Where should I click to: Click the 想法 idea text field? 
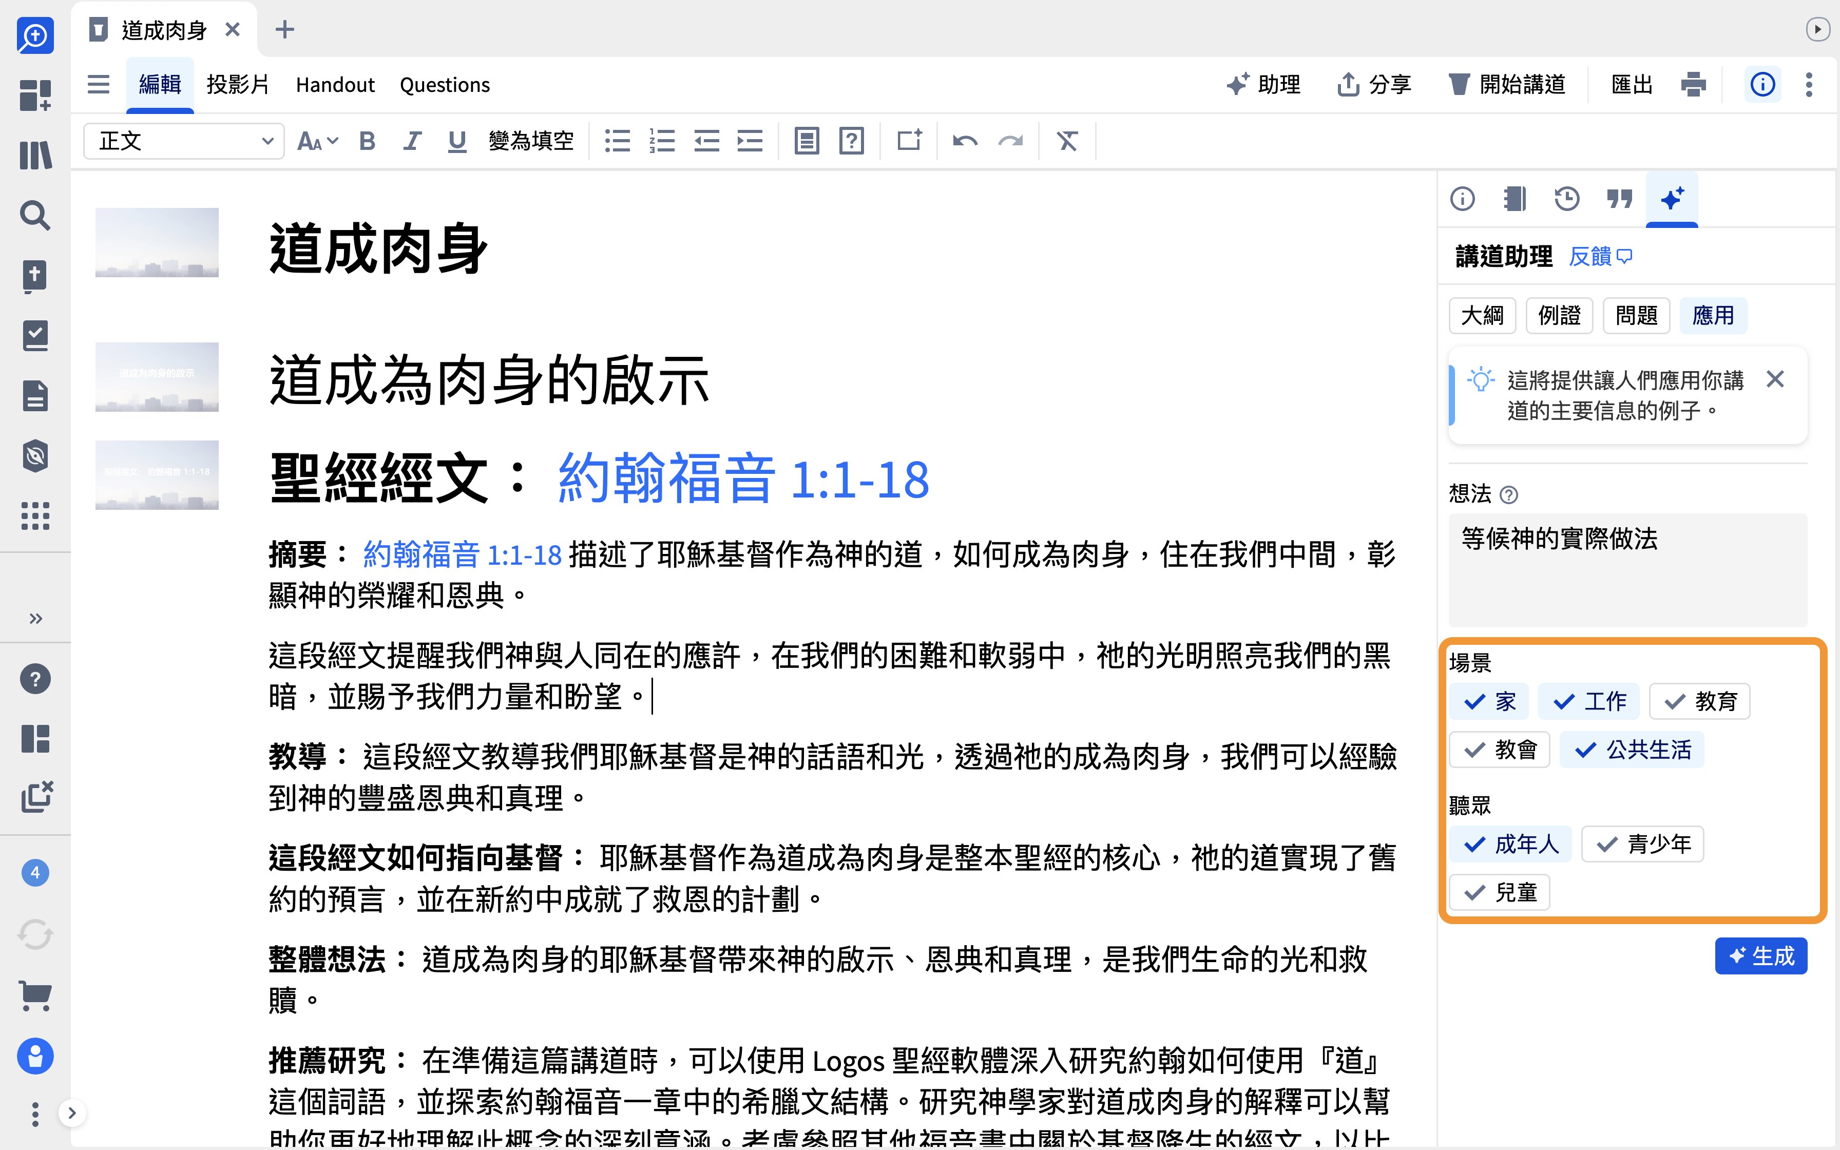click(x=1628, y=570)
